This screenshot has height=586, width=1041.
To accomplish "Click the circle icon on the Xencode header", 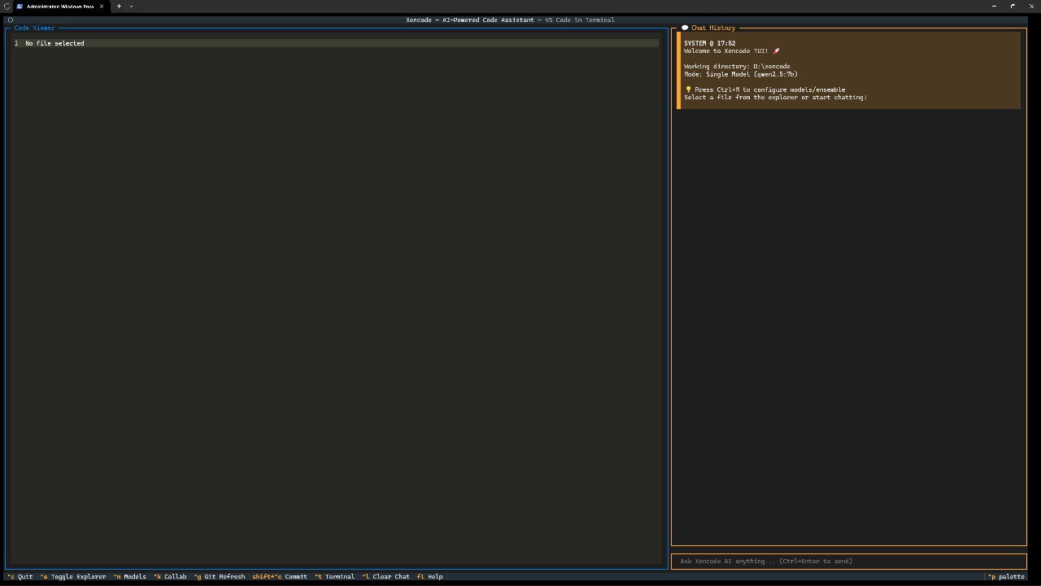I will [11, 20].
